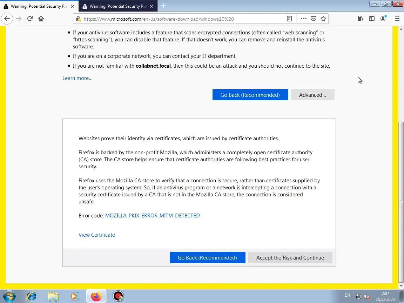
Task: Open the Firefox hamburger menu
Action: coord(397,19)
